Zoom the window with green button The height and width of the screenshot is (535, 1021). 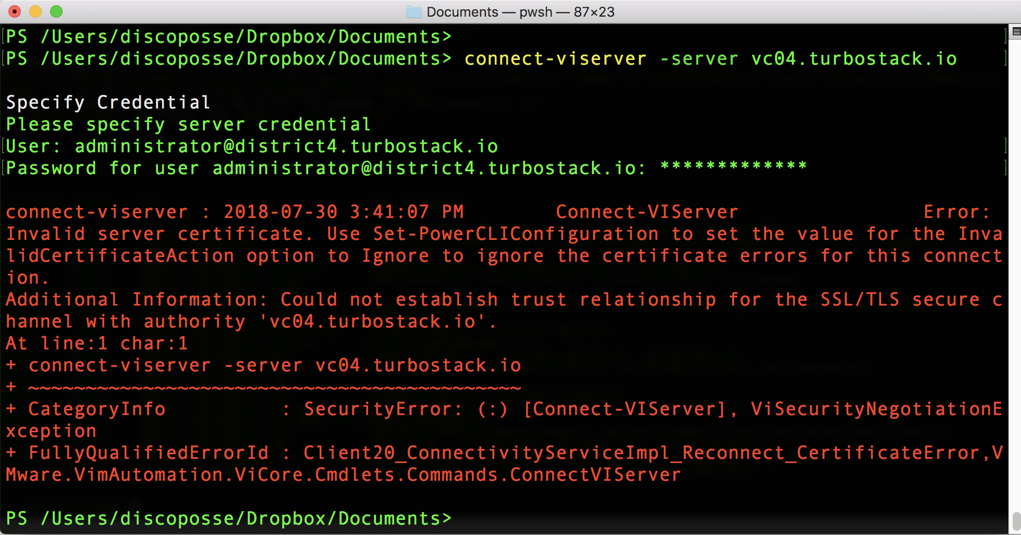coord(56,11)
